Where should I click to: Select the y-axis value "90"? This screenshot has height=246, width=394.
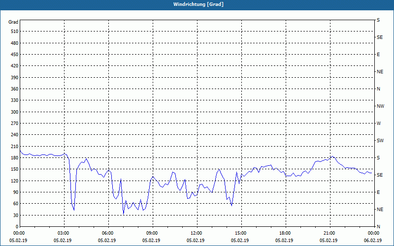click(16, 192)
